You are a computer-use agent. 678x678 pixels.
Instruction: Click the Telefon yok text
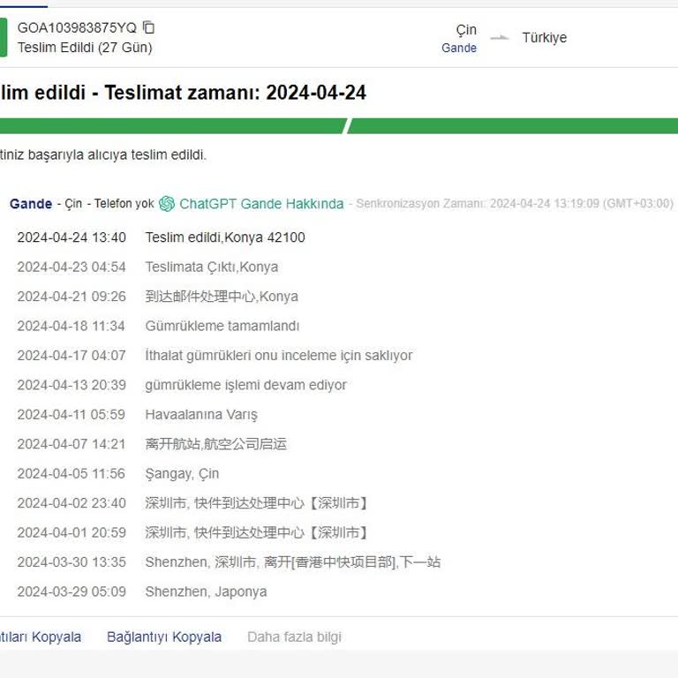(x=124, y=203)
